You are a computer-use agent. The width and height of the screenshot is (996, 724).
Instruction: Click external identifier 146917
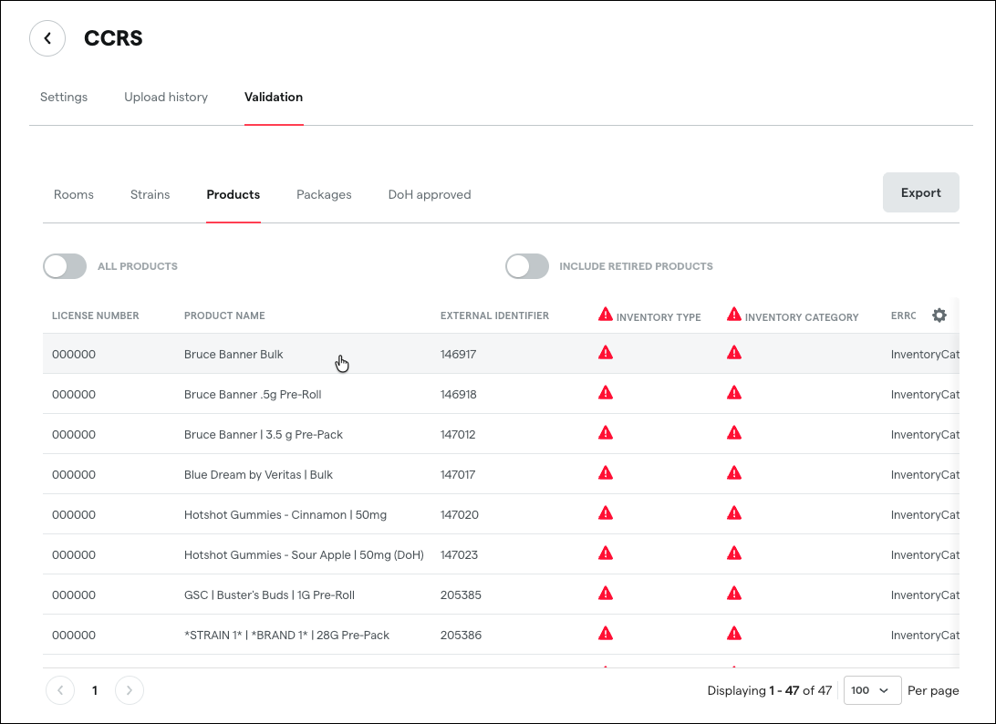click(x=458, y=355)
